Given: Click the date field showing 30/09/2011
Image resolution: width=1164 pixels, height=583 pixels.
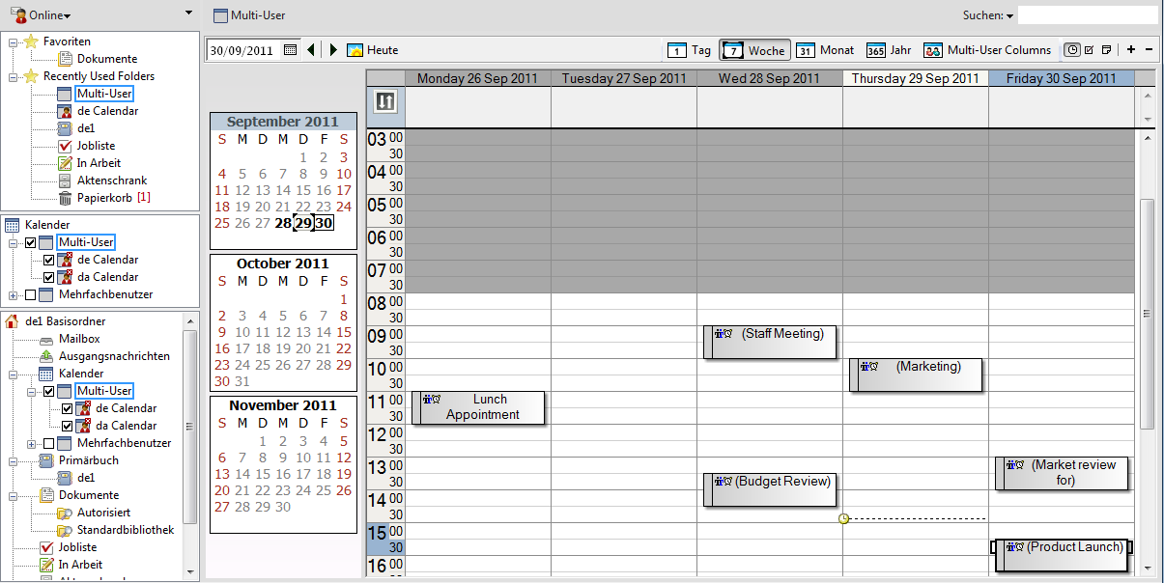Looking at the screenshot, I should click(x=242, y=50).
